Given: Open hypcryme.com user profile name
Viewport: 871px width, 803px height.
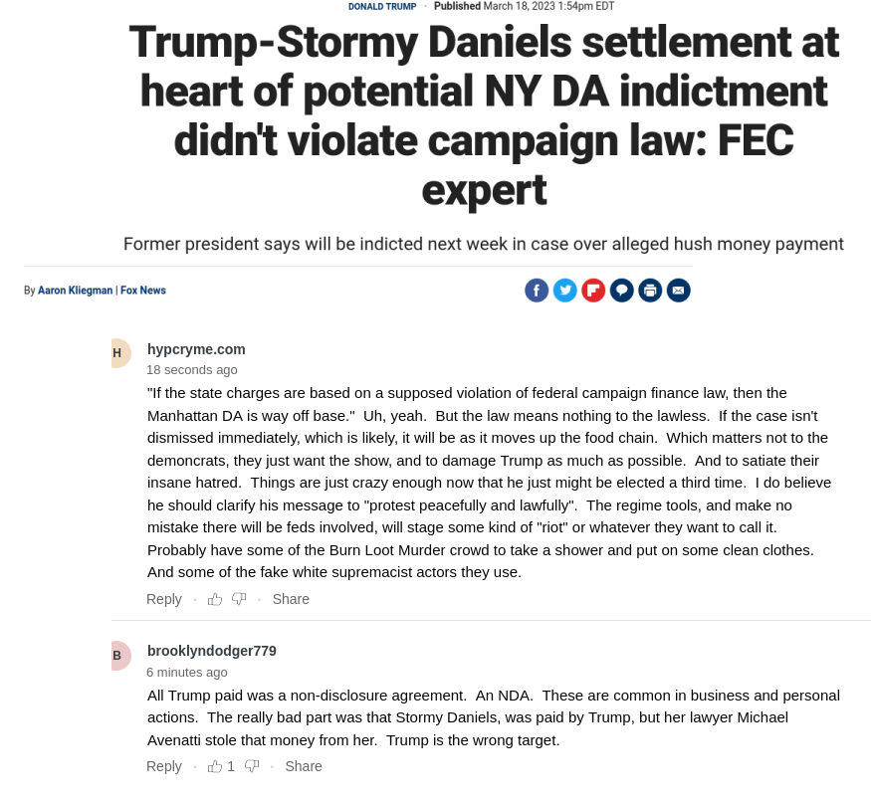Looking at the screenshot, I should point(196,349).
